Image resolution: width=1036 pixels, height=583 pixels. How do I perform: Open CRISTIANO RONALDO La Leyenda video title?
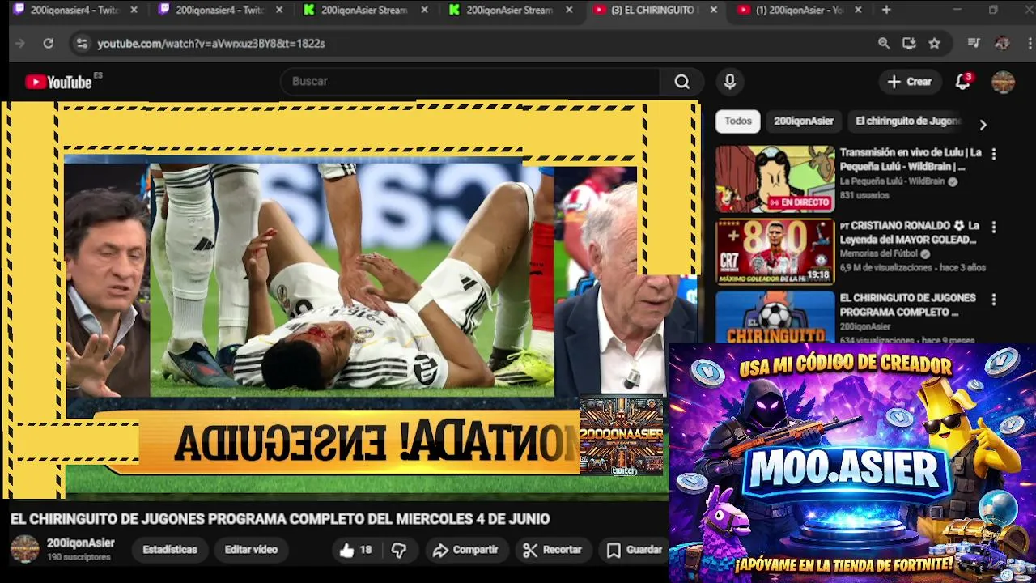click(x=910, y=232)
